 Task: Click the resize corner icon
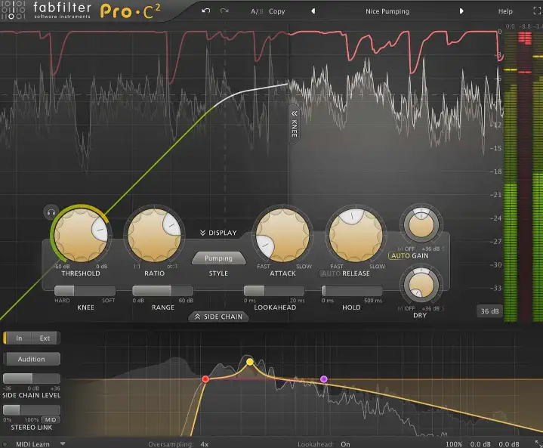pos(538,443)
